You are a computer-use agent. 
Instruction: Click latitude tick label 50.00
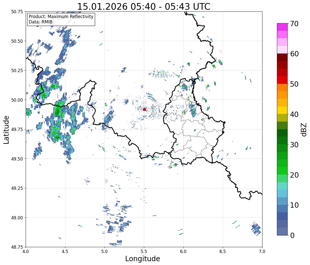click(x=17, y=100)
